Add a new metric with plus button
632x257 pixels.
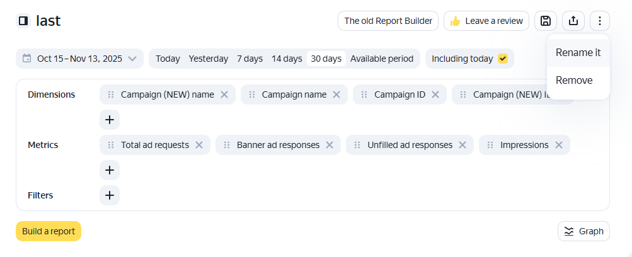click(110, 170)
